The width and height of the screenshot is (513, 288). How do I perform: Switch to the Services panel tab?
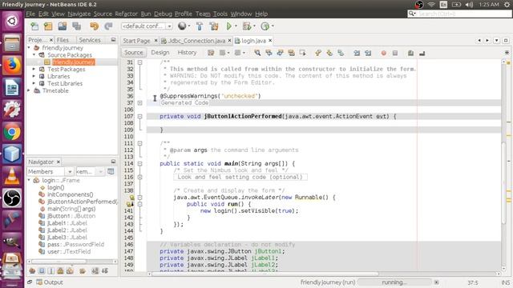coord(90,40)
